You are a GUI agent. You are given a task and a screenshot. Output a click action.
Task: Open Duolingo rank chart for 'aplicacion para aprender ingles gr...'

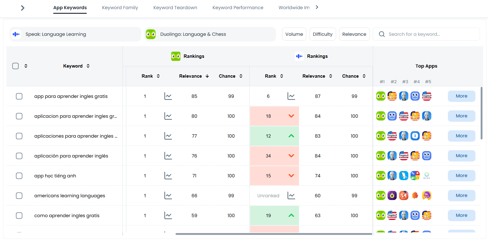(x=168, y=116)
